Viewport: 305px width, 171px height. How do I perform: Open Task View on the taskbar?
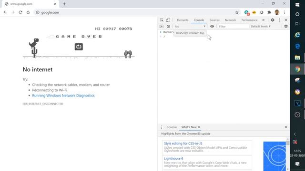coord(297,24)
